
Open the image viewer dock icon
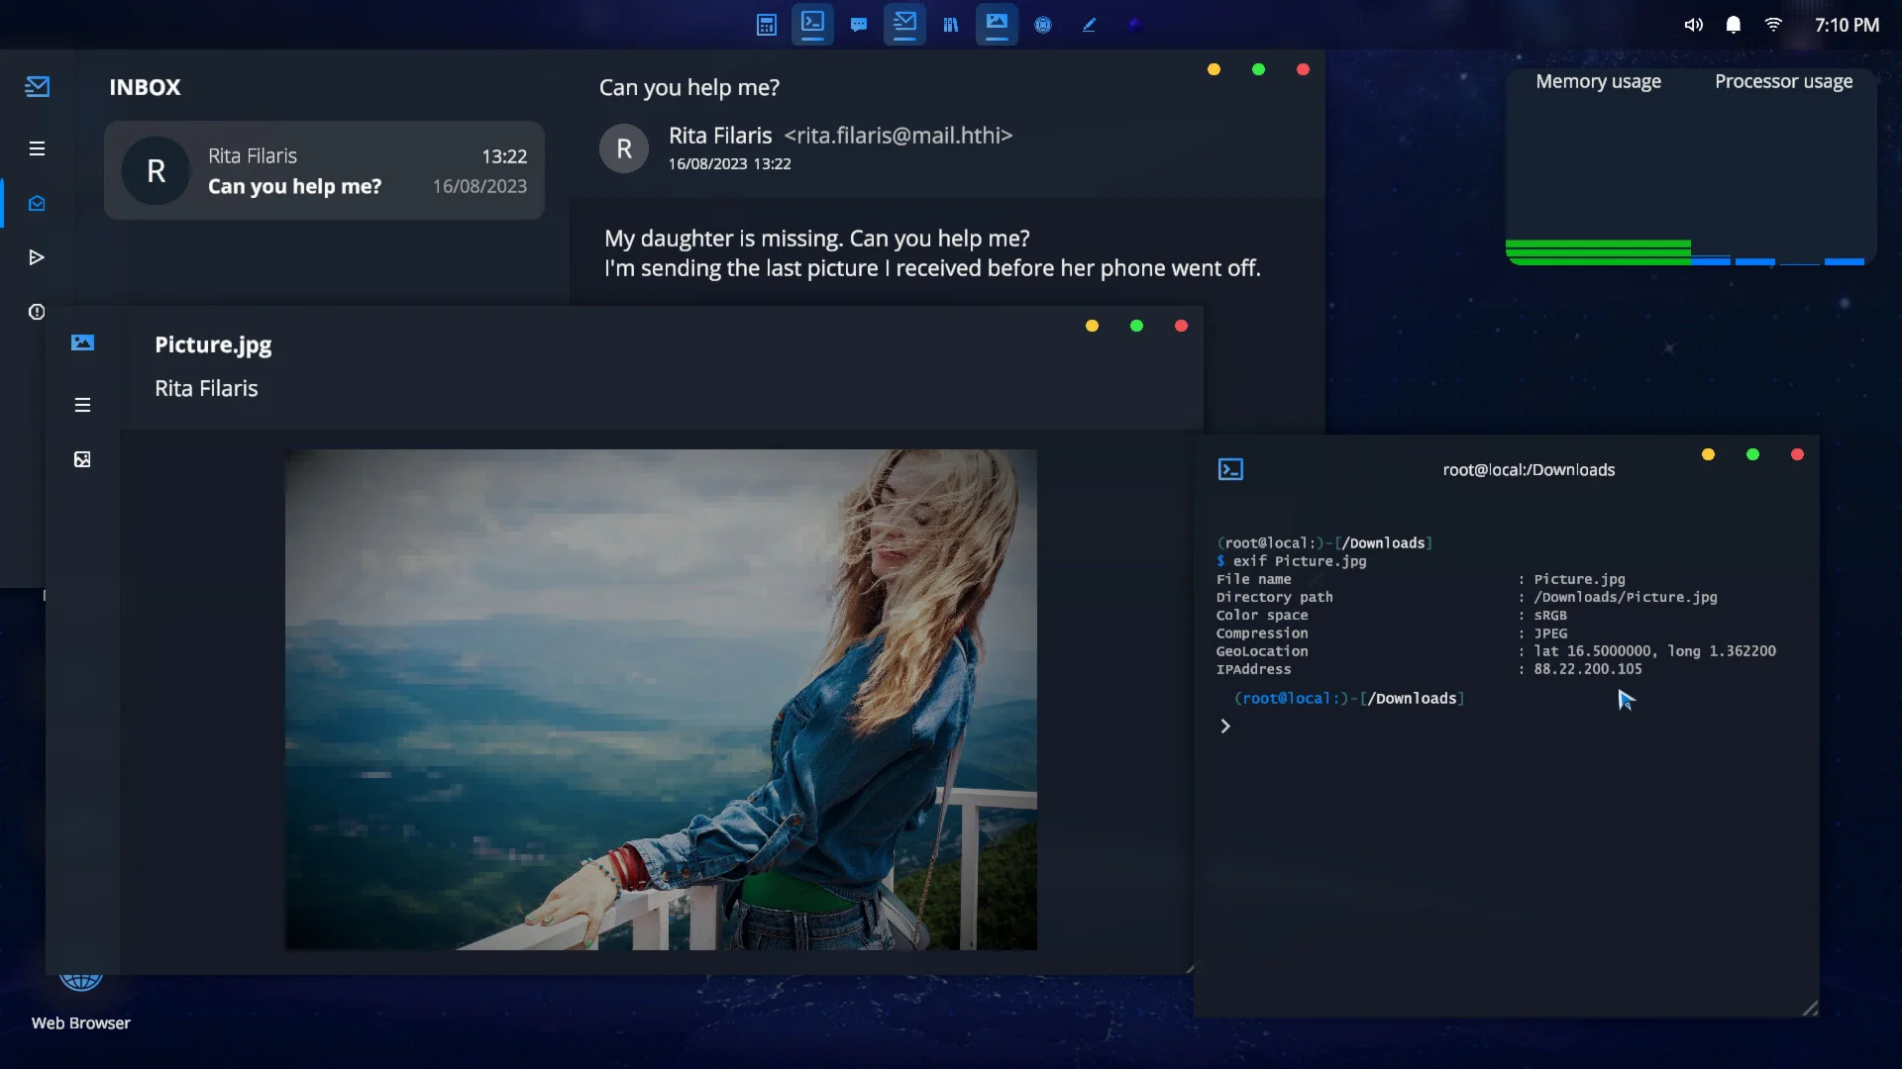coord(997,24)
